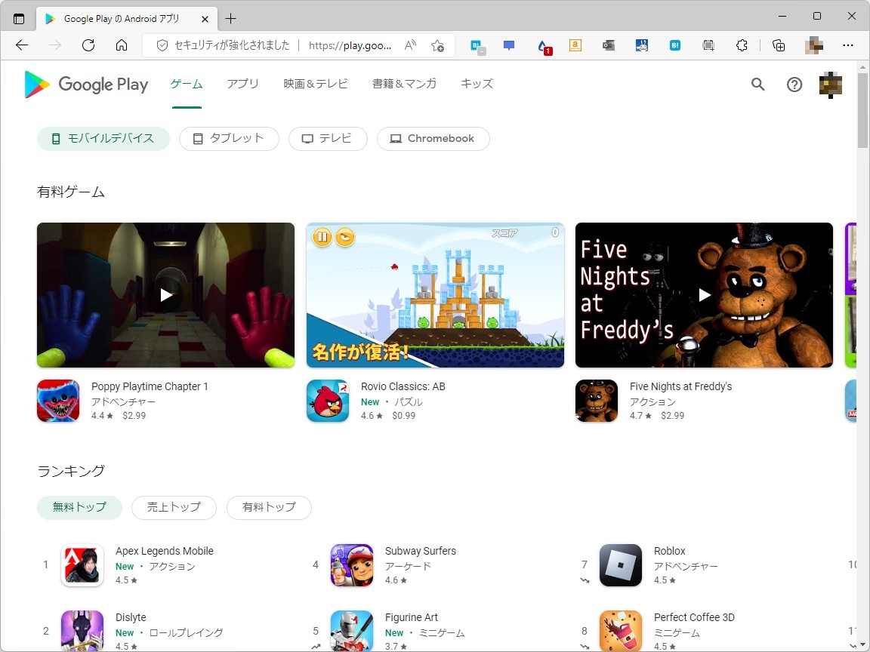Select the 売上トップ ranking chip

[x=174, y=507]
